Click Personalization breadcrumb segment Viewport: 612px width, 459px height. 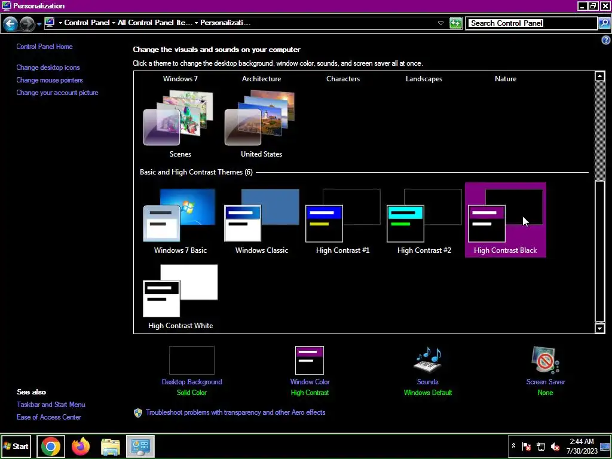point(225,23)
